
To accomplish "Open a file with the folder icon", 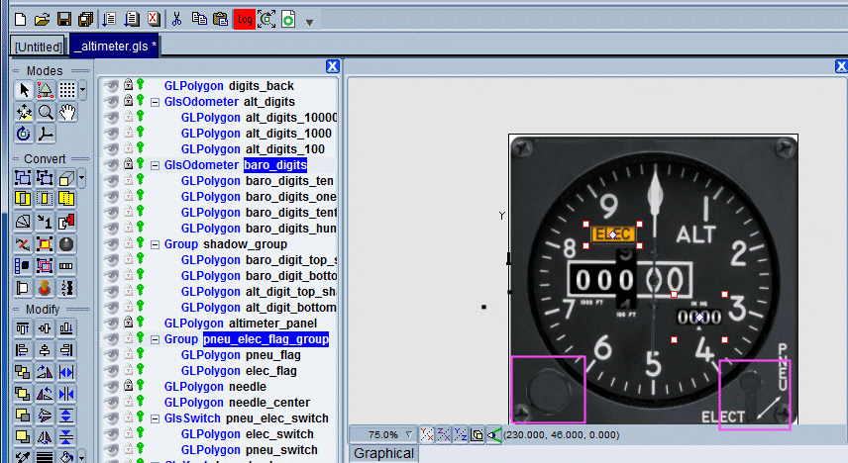I will pyautogui.click(x=42, y=19).
